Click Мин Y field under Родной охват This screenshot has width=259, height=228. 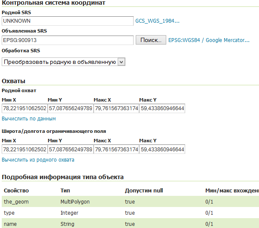[x=70, y=108]
